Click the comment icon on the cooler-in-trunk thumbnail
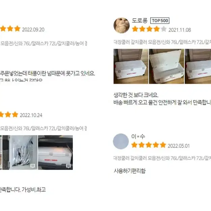The width and height of the screenshot is (211, 211). (68, 166)
